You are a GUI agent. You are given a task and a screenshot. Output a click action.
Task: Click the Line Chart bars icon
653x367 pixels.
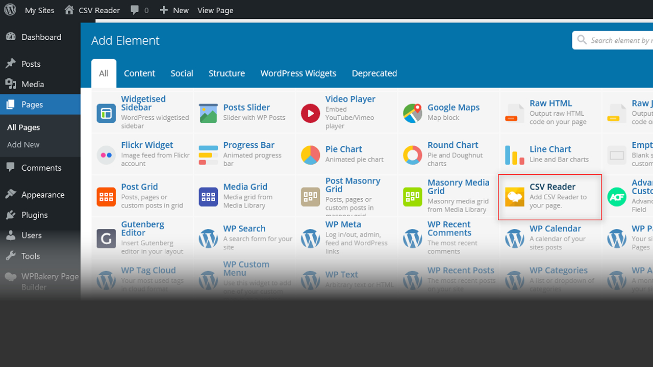point(514,155)
